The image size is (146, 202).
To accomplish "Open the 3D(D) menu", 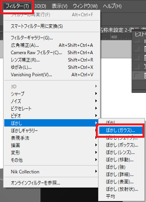I will (x=40, y=6).
